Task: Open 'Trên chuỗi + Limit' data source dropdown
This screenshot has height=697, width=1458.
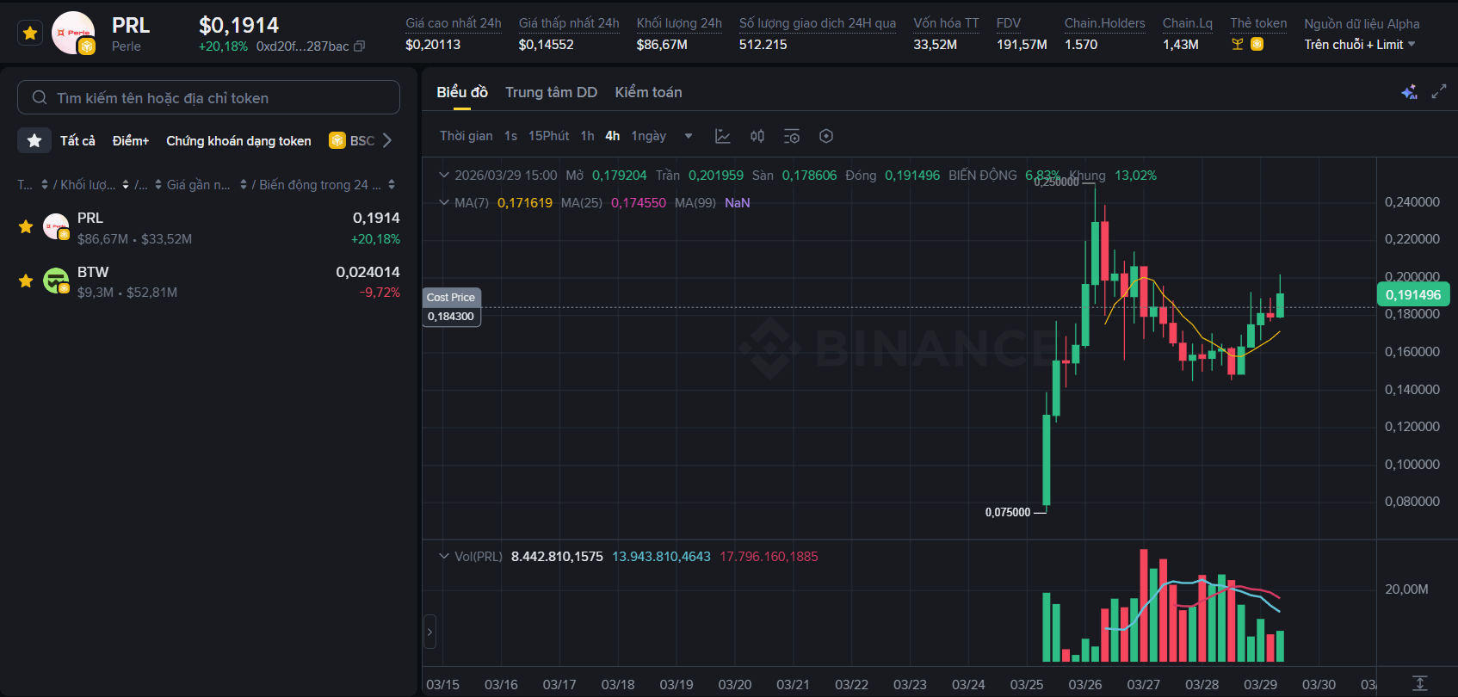Action: (x=1359, y=44)
